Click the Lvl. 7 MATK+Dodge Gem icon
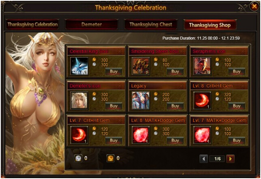 (x=202, y=135)
